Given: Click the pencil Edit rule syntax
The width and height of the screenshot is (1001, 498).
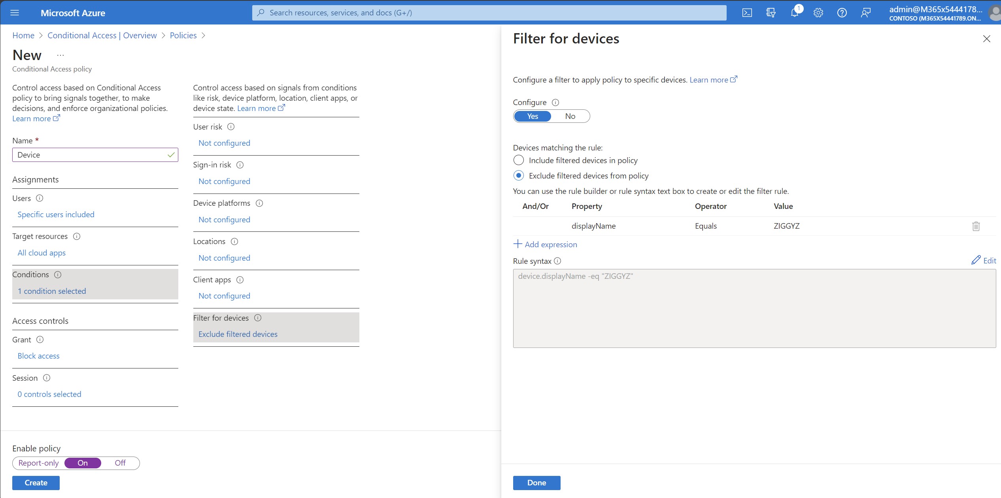Looking at the screenshot, I should (984, 260).
